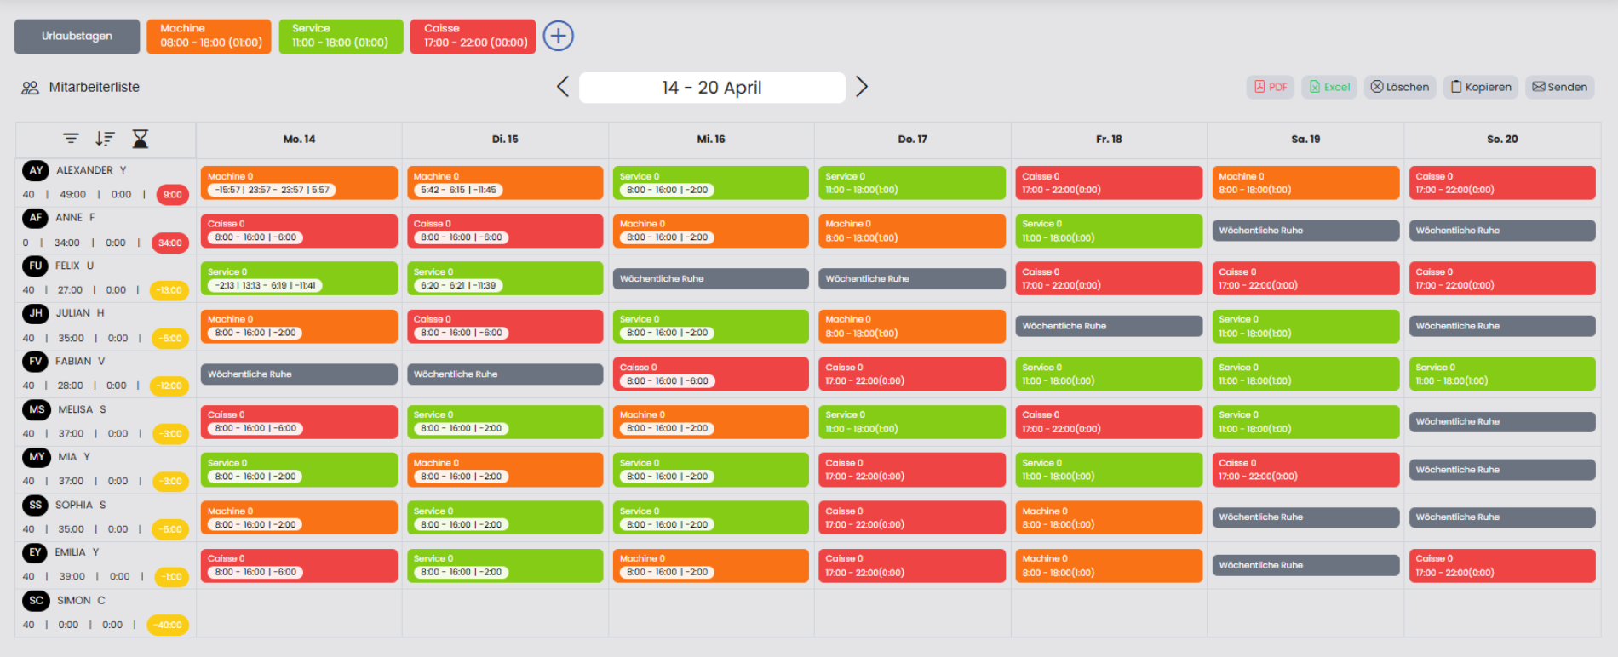Export the schedule as PDF

pyautogui.click(x=1270, y=87)
